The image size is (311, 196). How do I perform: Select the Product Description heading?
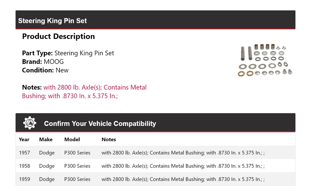coord(58,36)
